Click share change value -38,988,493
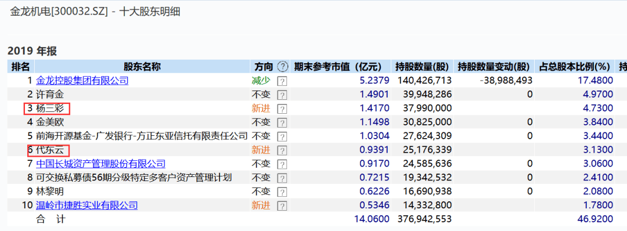This screenshot has width=627, height=231. pyautogui.click(x=506, y=81)
